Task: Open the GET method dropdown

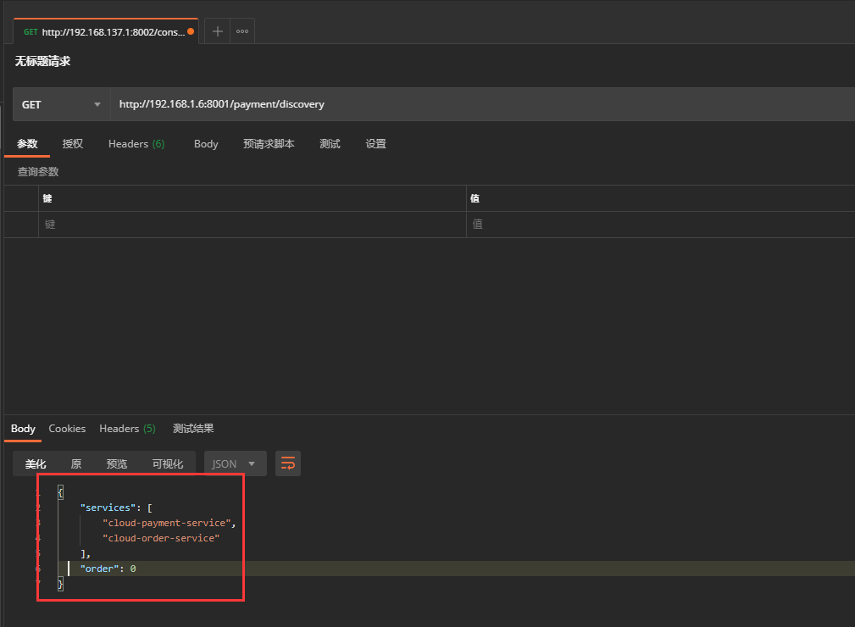Action: tap(61, 104)
